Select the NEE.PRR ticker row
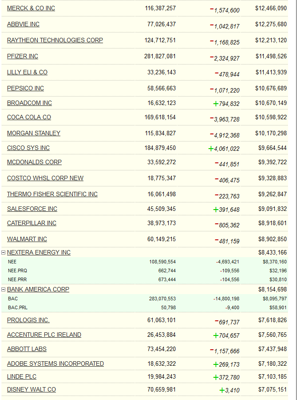Viewport: 297px width, 400px height. click(145, 279)
